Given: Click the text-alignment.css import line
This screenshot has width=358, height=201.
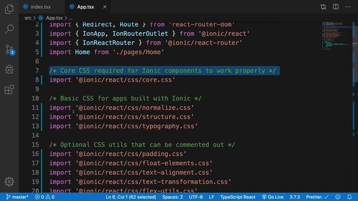Looking at the screenshot, I should (131, 173).
